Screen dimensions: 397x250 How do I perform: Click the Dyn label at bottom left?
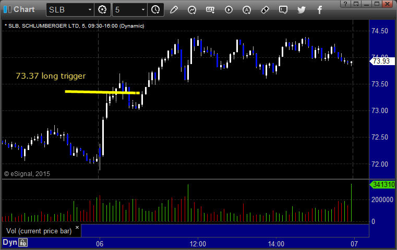tap(9, 242)
